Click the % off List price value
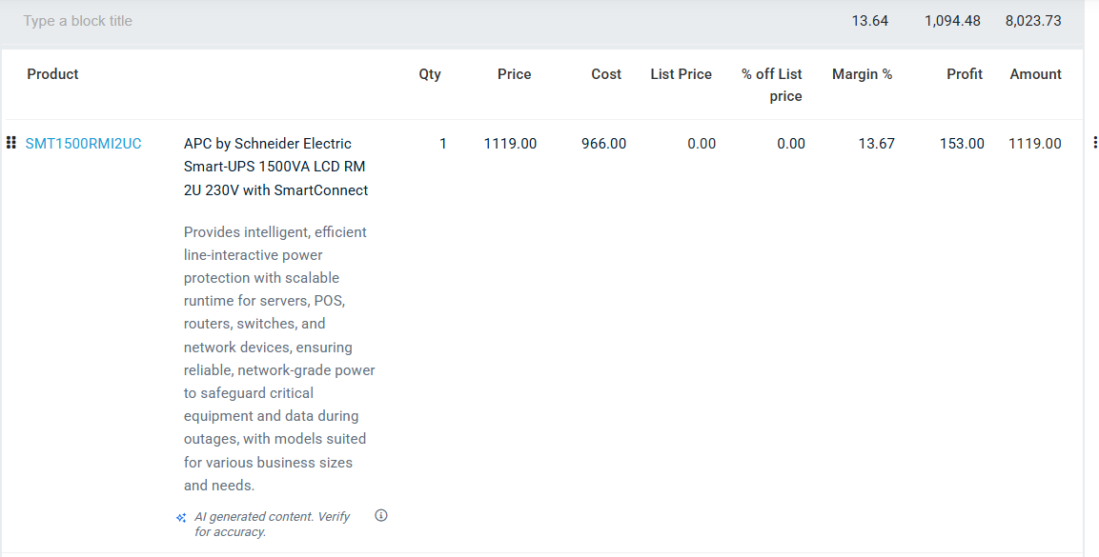This screenshot has height=557, width=1099. point(790,144)
